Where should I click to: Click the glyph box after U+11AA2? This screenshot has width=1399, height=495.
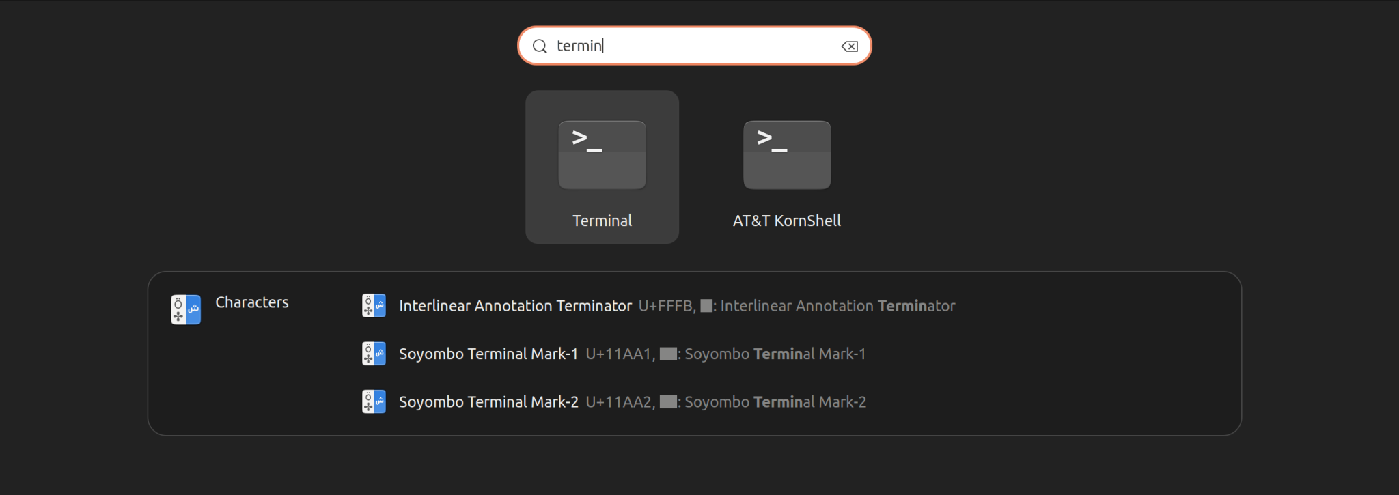click(668, 401)
